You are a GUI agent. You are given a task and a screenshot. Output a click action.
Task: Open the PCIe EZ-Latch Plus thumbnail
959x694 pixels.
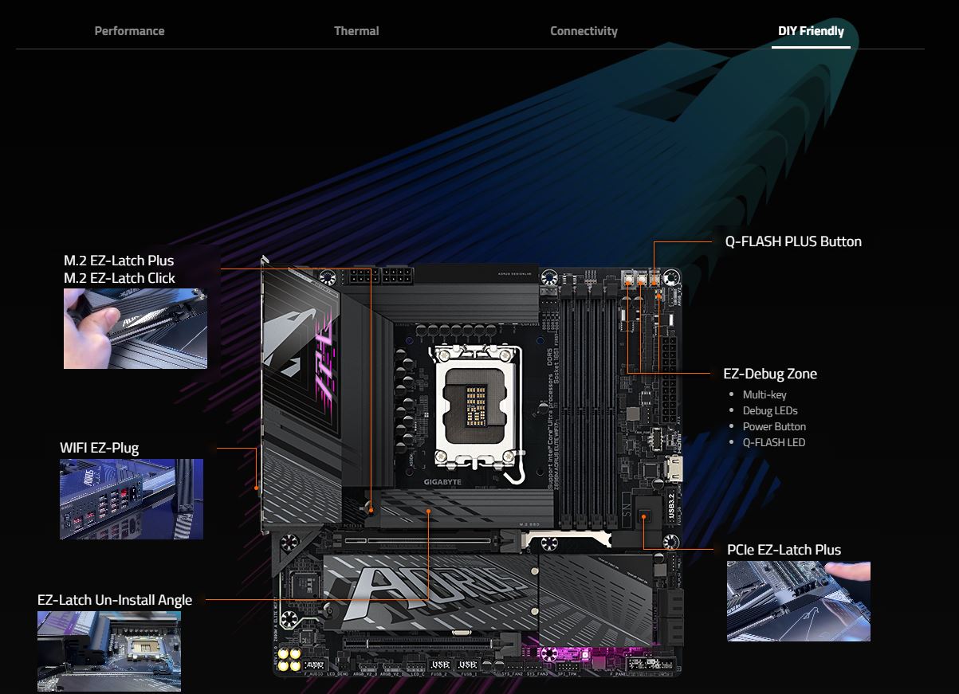click(x=799, y=602)
